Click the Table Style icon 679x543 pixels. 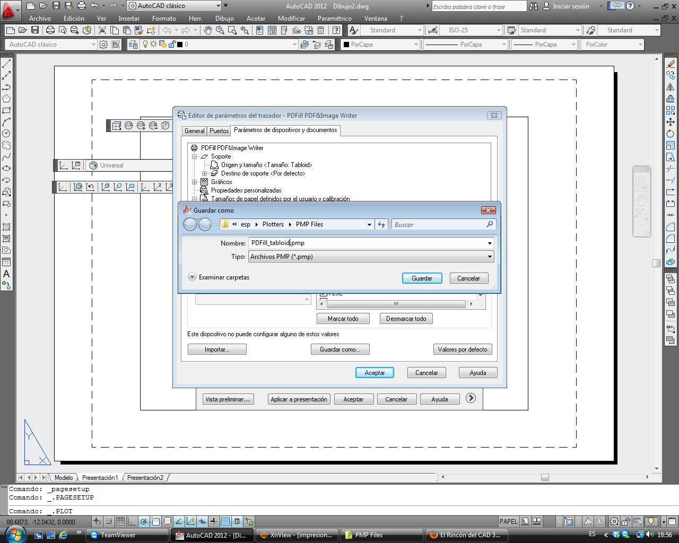511,30
